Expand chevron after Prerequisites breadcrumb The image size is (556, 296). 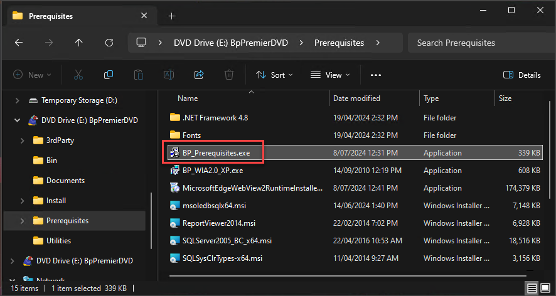coord(378,43)
